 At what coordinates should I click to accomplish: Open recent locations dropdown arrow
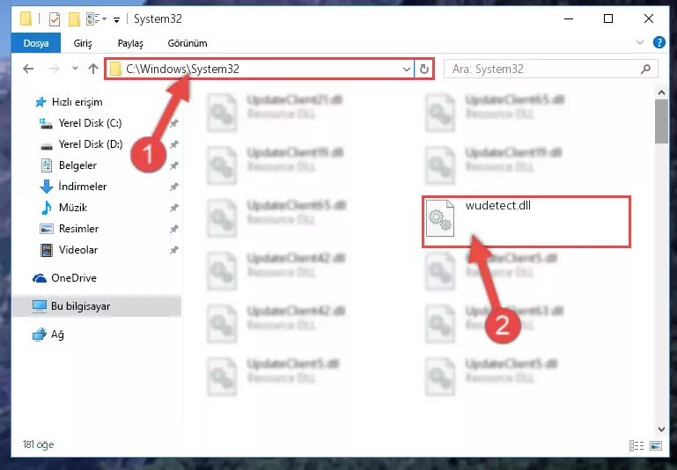(75, 68)
